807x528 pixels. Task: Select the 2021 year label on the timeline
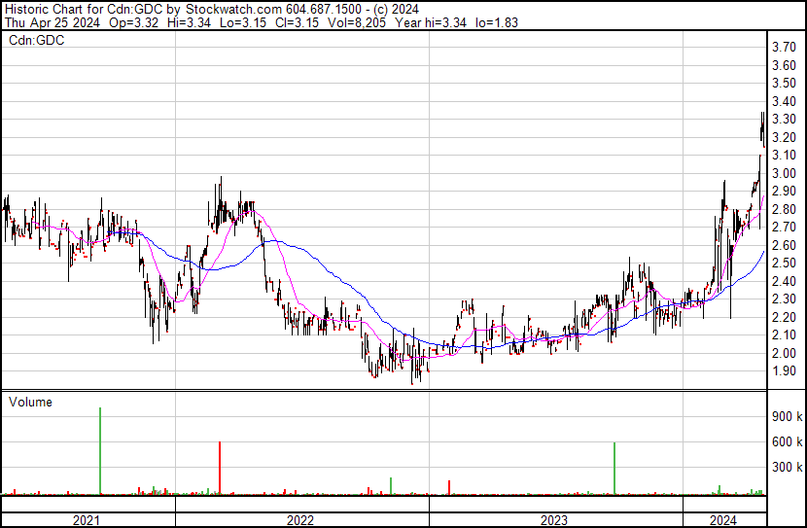[x=88, y=520]
